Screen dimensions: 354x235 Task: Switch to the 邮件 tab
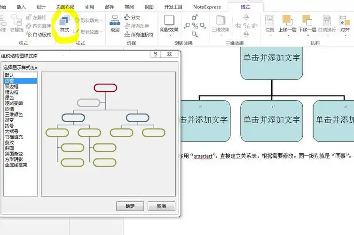(110, 7)
